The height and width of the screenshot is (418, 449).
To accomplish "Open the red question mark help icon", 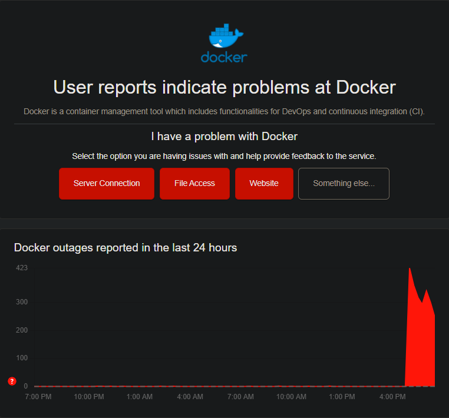I will [12, 381].
